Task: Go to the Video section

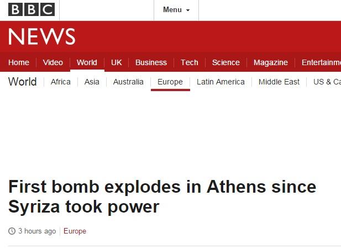Action: coord(53,62)
